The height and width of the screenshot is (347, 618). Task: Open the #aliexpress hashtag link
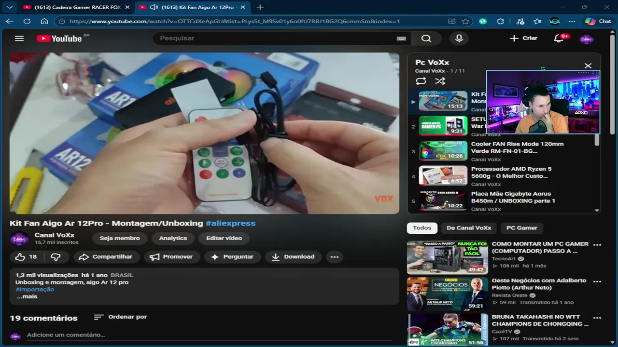click(x=230, y=223)
